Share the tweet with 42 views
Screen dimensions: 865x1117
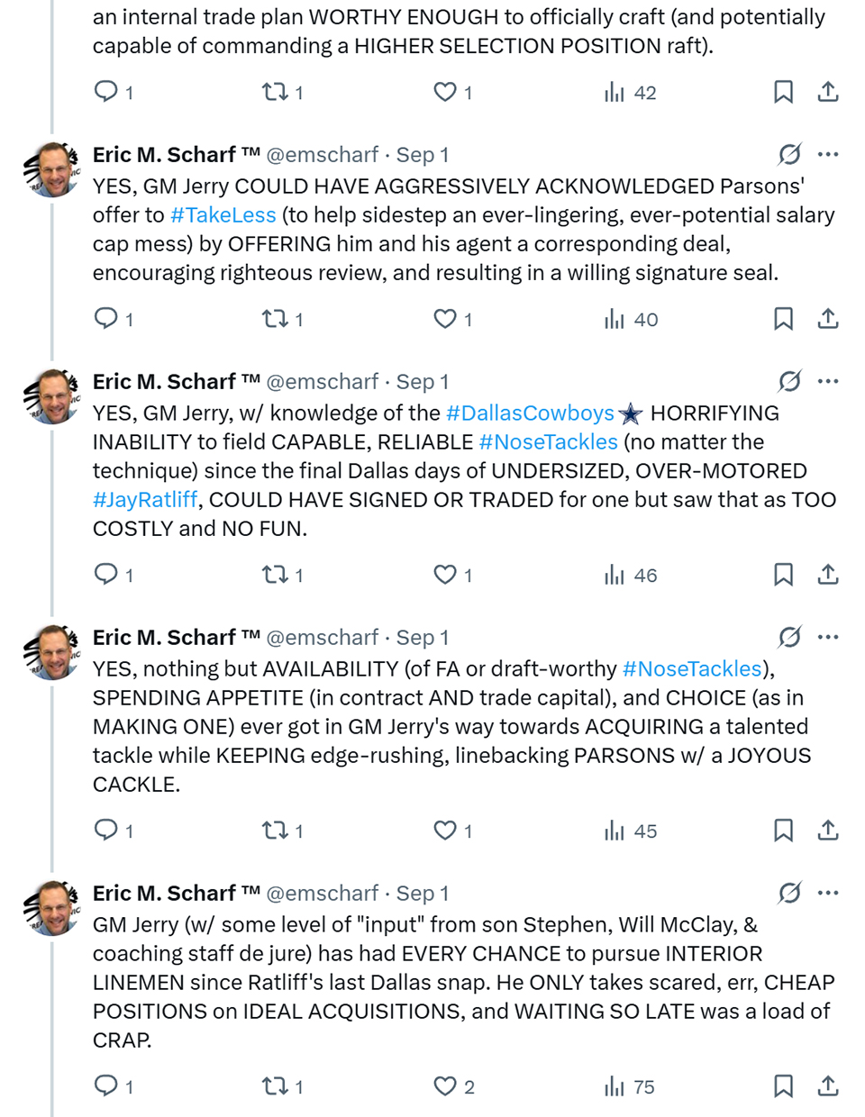tap(828, 92)
